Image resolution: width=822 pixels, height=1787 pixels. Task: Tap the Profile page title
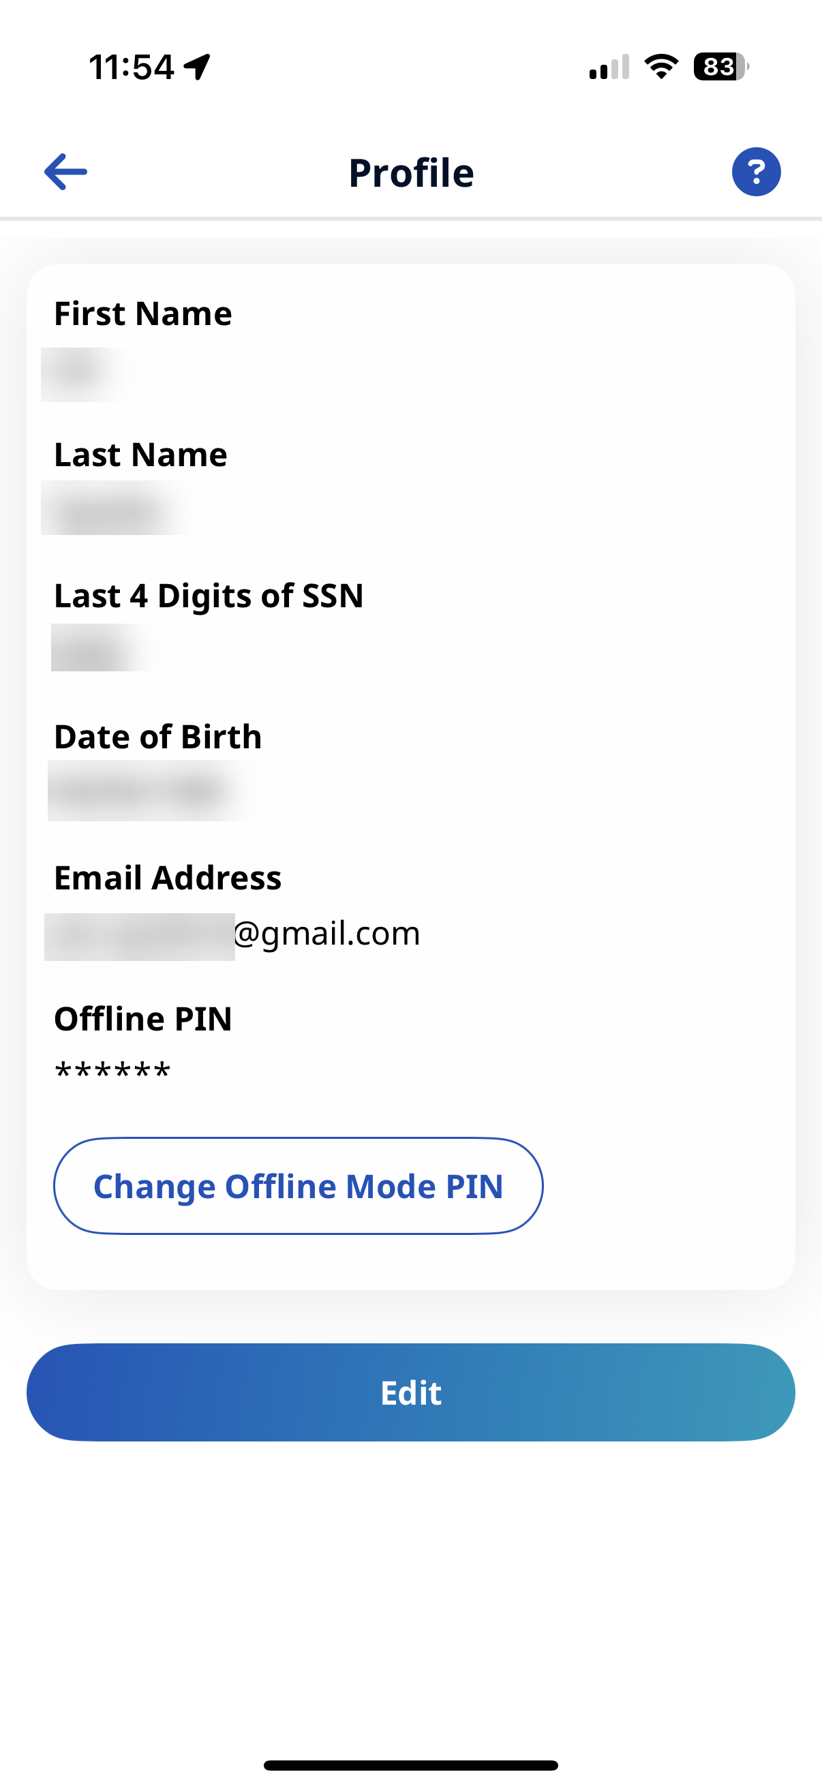tap(410, 172)
